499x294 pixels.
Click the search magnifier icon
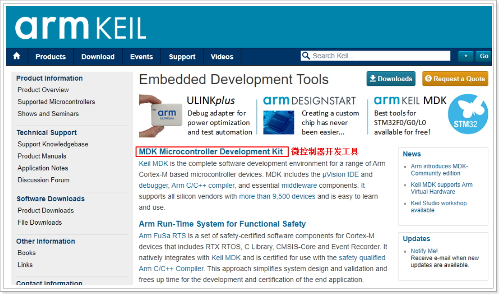tap(306, 56)
